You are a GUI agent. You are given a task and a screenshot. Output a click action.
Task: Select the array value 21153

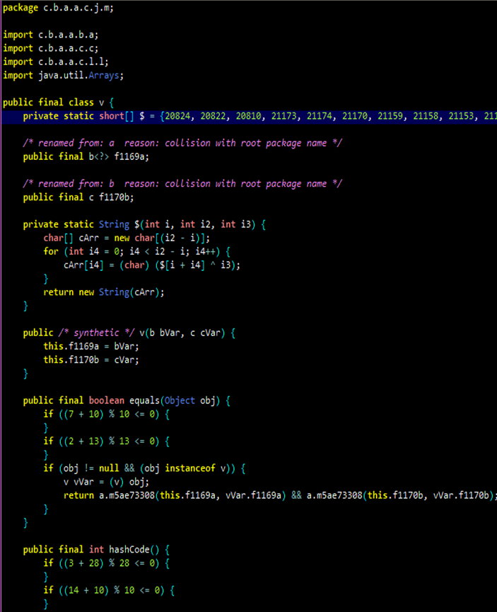462,116
